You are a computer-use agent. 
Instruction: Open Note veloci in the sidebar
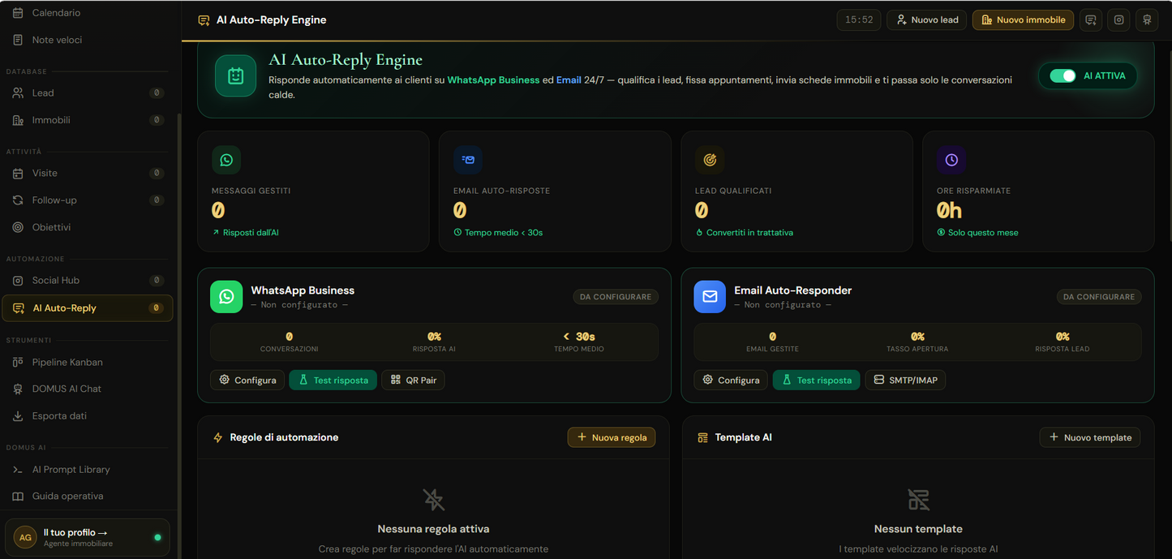87,40
